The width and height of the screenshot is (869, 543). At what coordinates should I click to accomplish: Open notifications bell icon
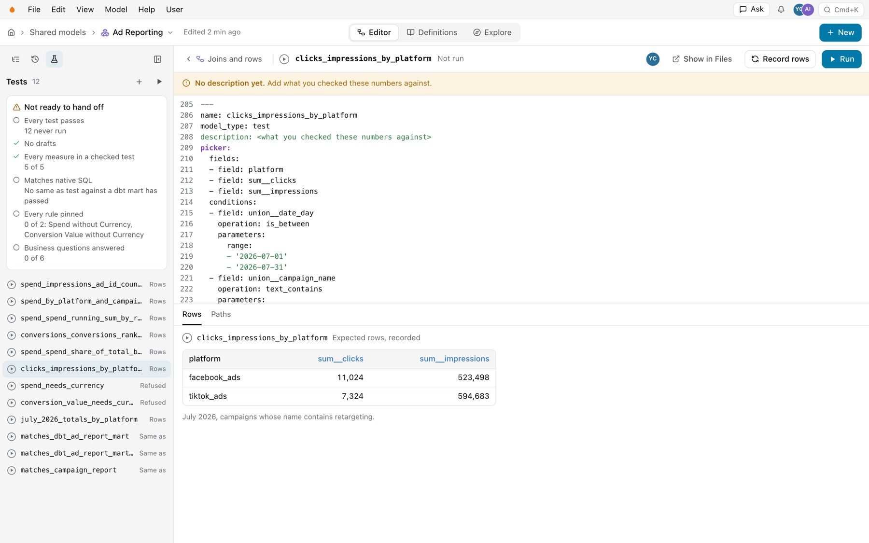point(781,9)
